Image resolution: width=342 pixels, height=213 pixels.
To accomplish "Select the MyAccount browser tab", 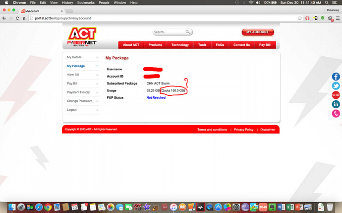I will (x=42, y=11).
